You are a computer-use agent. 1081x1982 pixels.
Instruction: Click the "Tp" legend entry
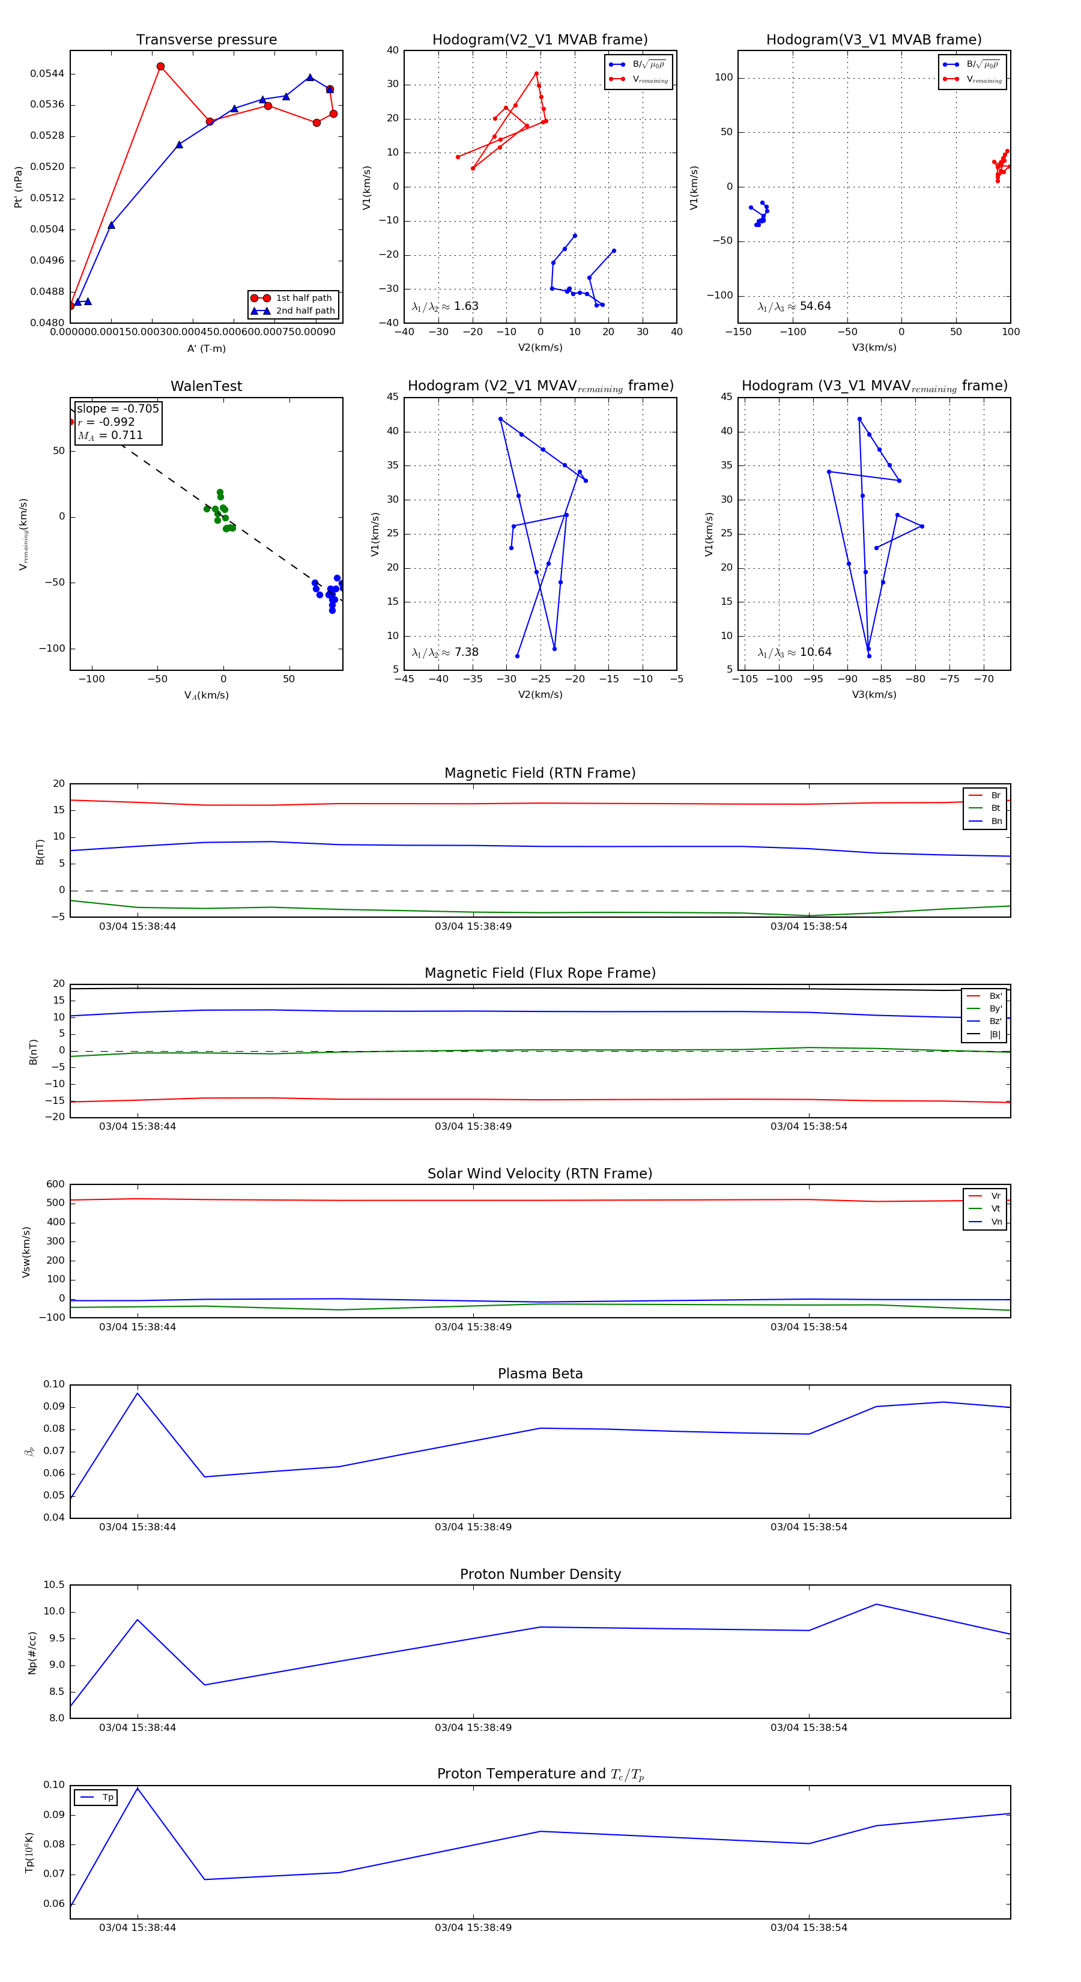point(96,1798)
